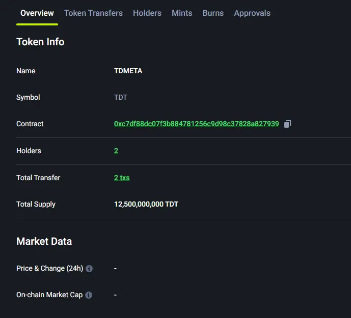Viewport: 351px width, 318px height.
Task: Click the TDMETA token name value
Action: pyautogui.click(x=128, y=71)
